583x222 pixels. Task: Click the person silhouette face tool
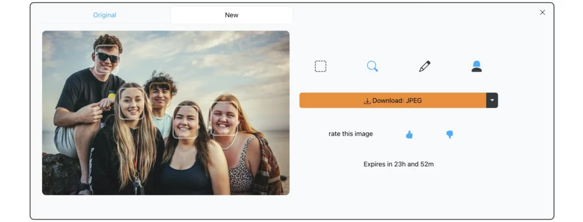pyautogui.click(x=477, y=66)
